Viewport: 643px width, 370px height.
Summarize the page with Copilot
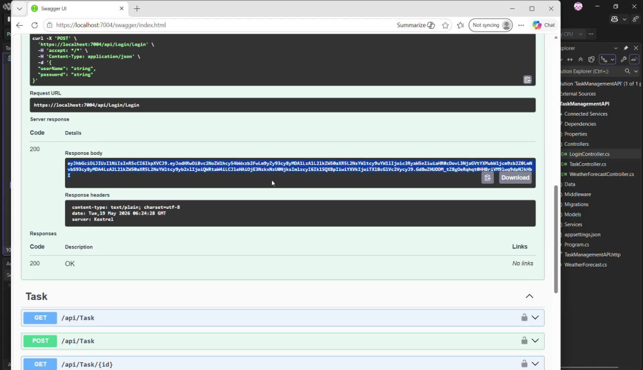(x=415, y=25)
